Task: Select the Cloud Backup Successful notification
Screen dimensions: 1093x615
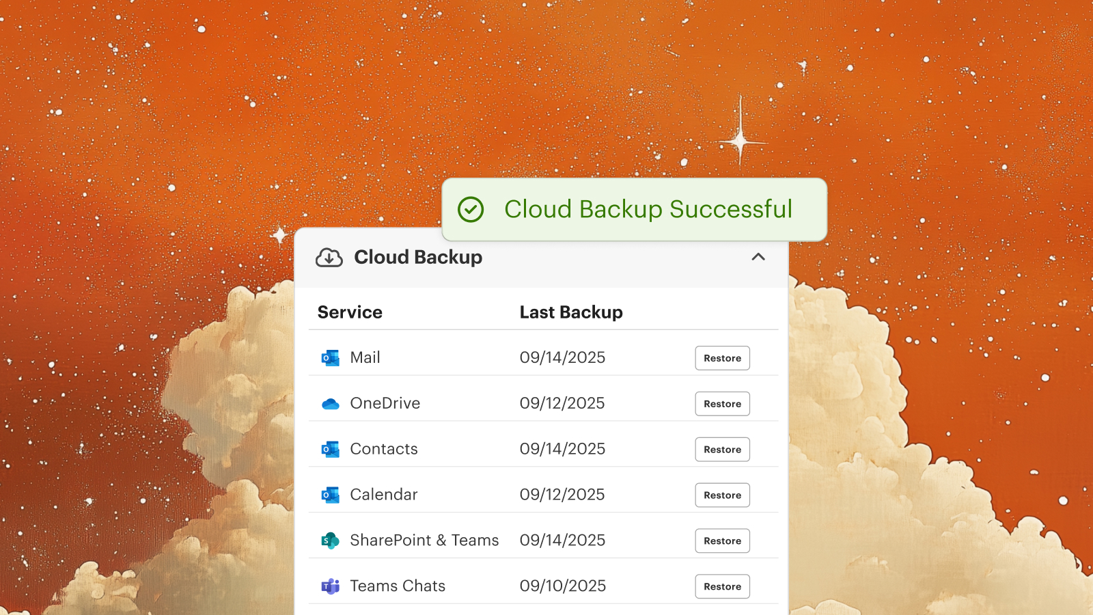Action: (648, 210)
